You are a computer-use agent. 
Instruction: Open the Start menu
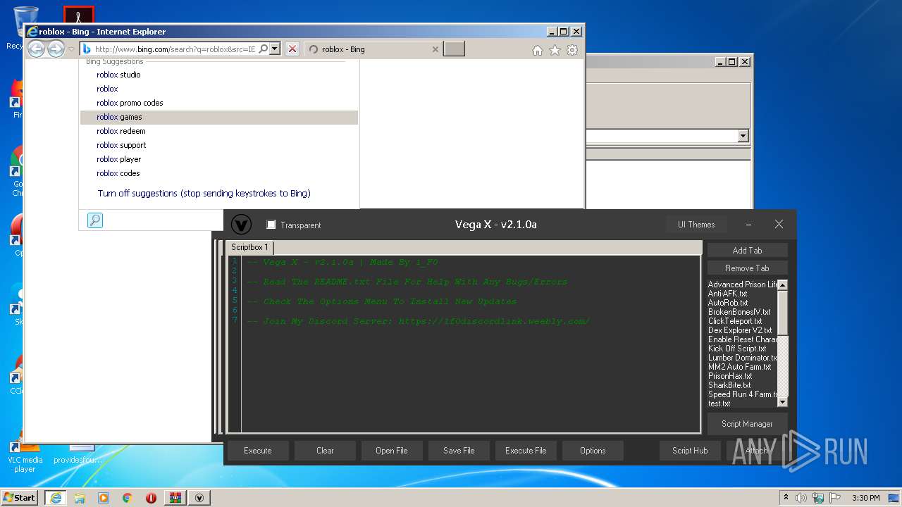tap(20, 497)
